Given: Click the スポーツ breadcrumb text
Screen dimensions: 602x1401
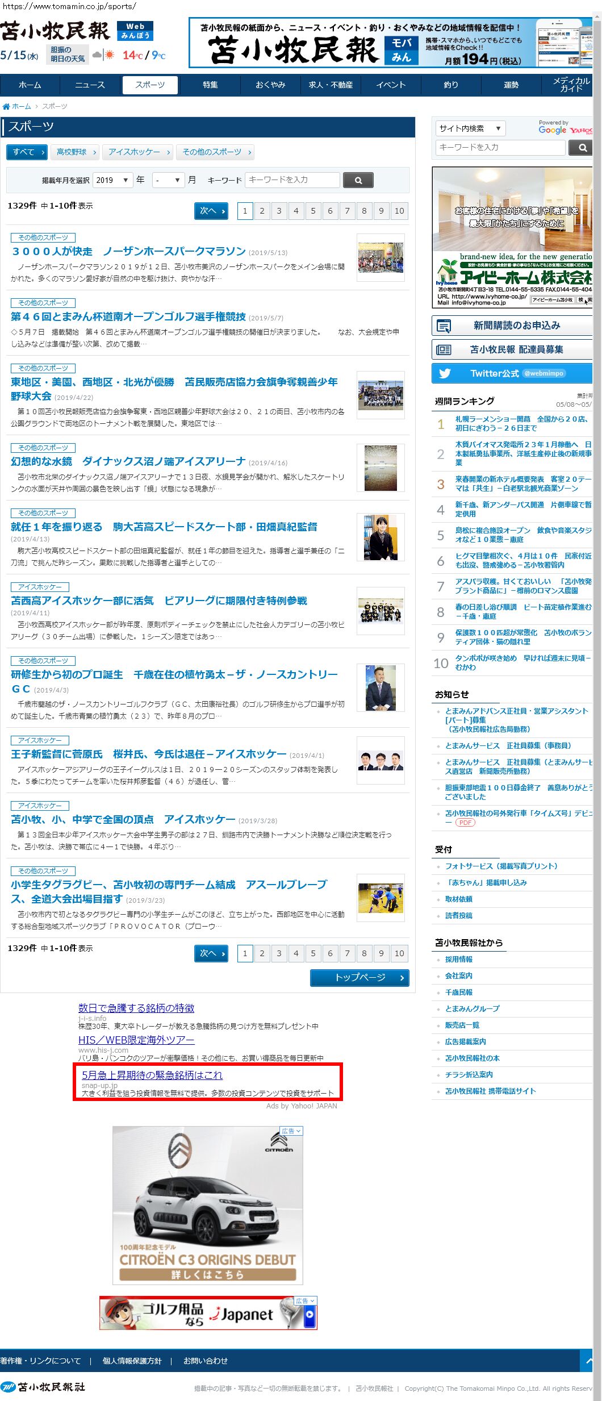Looking at the screenshot, I should tap(55, 106).
